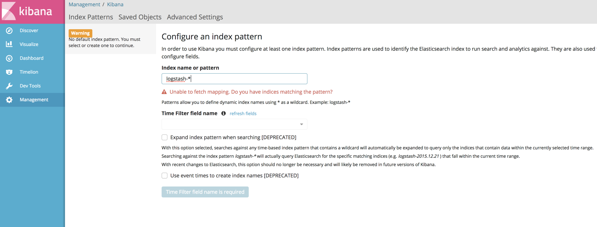Click the Management gear icon
This screenshot has width=597, height=227.
[9, 100]
